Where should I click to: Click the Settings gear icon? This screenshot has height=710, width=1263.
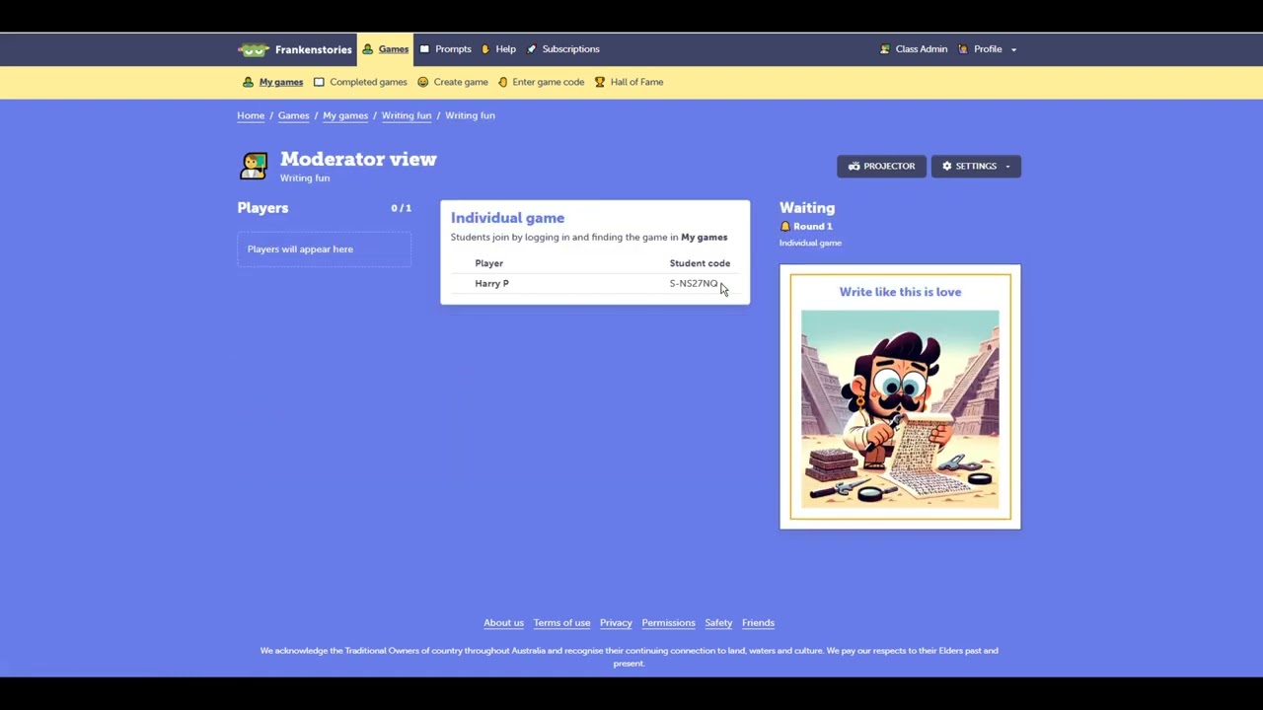[947, 166]
